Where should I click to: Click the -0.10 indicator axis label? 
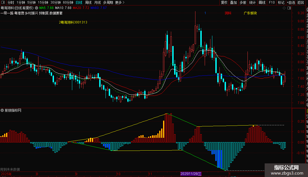click(x=300, y=153)
